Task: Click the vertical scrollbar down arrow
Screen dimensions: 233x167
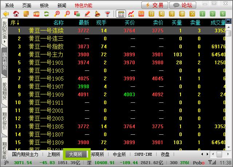Action: coord(229,147)
